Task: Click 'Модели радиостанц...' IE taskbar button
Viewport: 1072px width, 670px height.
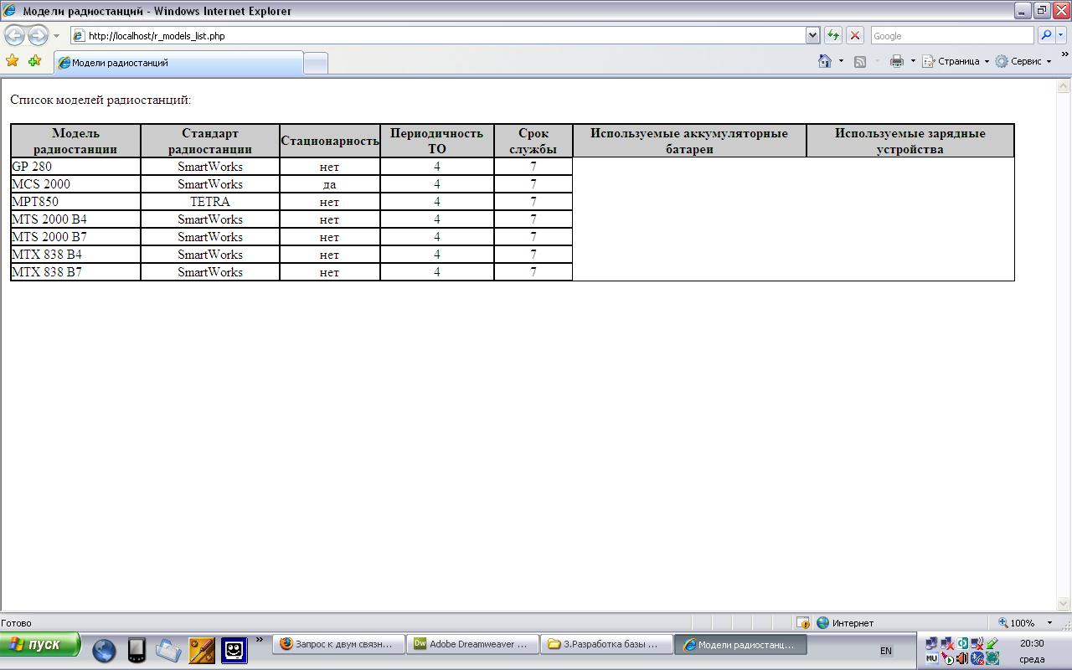Action: click(740, 645)
